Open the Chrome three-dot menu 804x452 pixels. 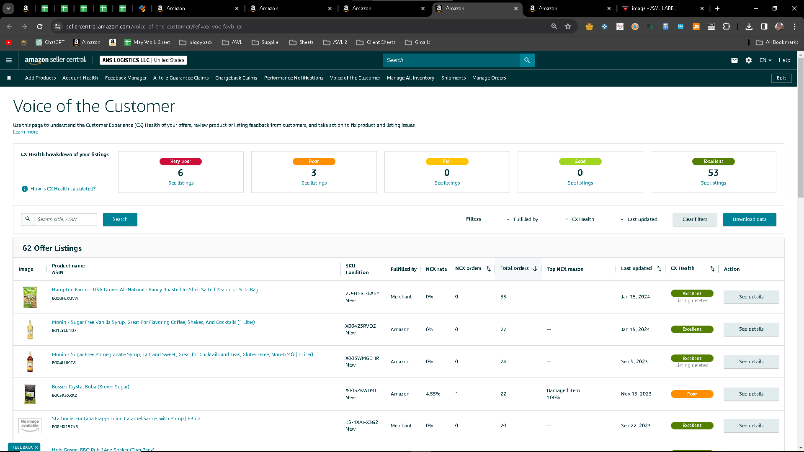[x=795, y=26]
